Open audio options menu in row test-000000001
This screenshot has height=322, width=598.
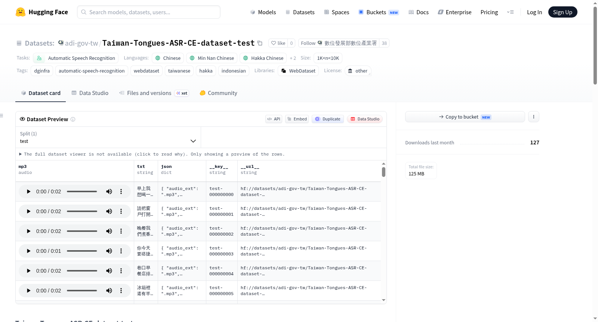point(121,211)
